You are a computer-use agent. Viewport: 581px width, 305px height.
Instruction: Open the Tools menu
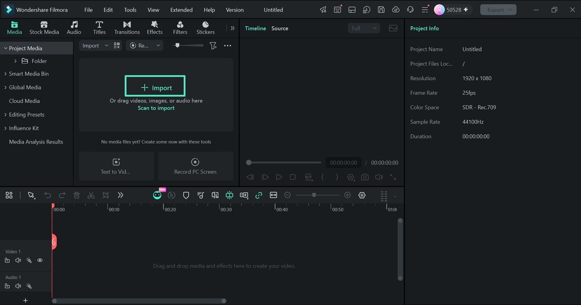(x=130, y=10)
